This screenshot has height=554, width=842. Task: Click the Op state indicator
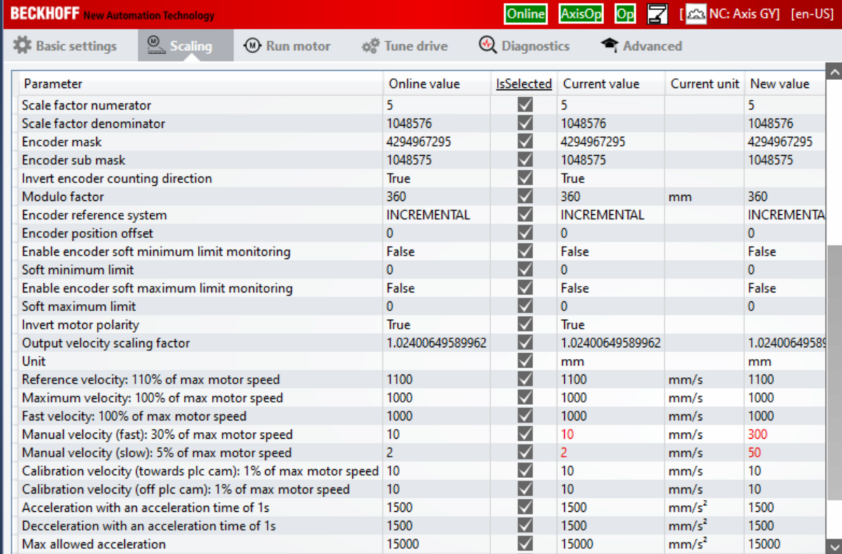point(624,14)
